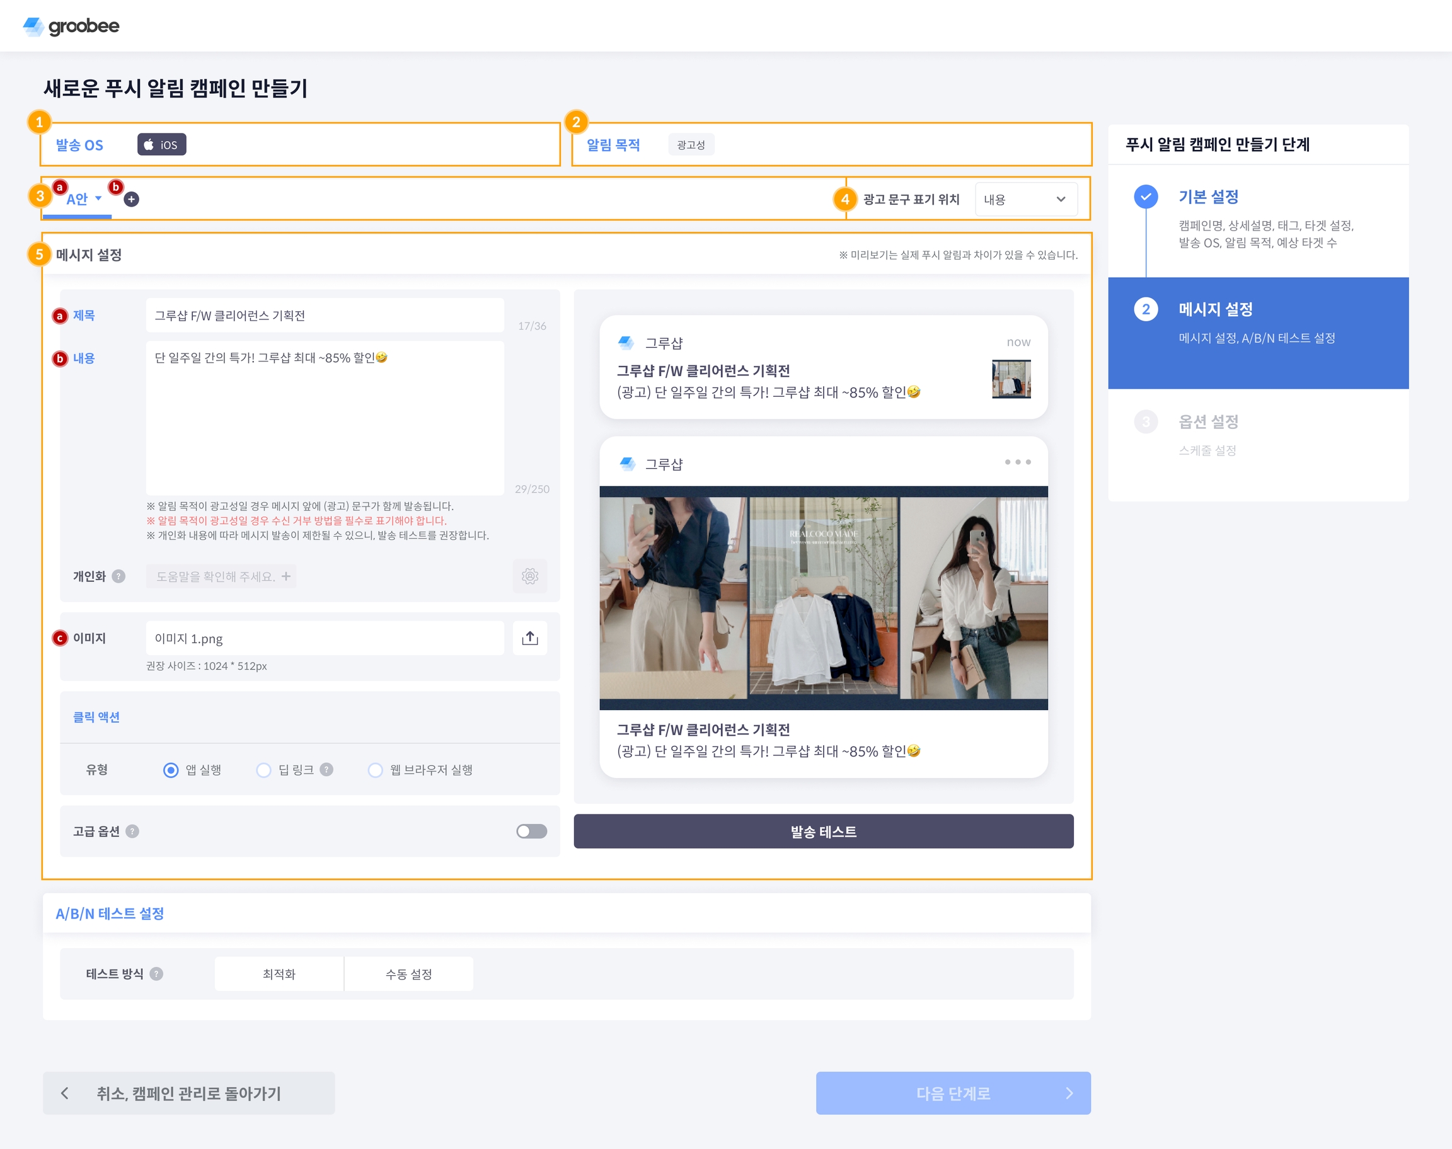Open the 광고 문구 표기 위치 dropdown
This screenshot has height=1149, width=1452.
click(x=1025, y=199)
